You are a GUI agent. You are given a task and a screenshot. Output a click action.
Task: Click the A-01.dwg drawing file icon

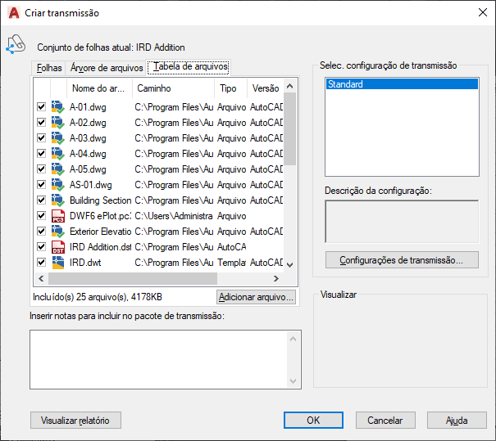click(57, 107)
